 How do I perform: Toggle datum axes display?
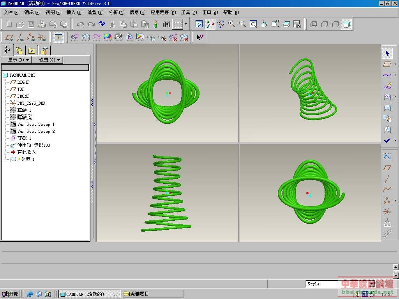click(21, 37)
